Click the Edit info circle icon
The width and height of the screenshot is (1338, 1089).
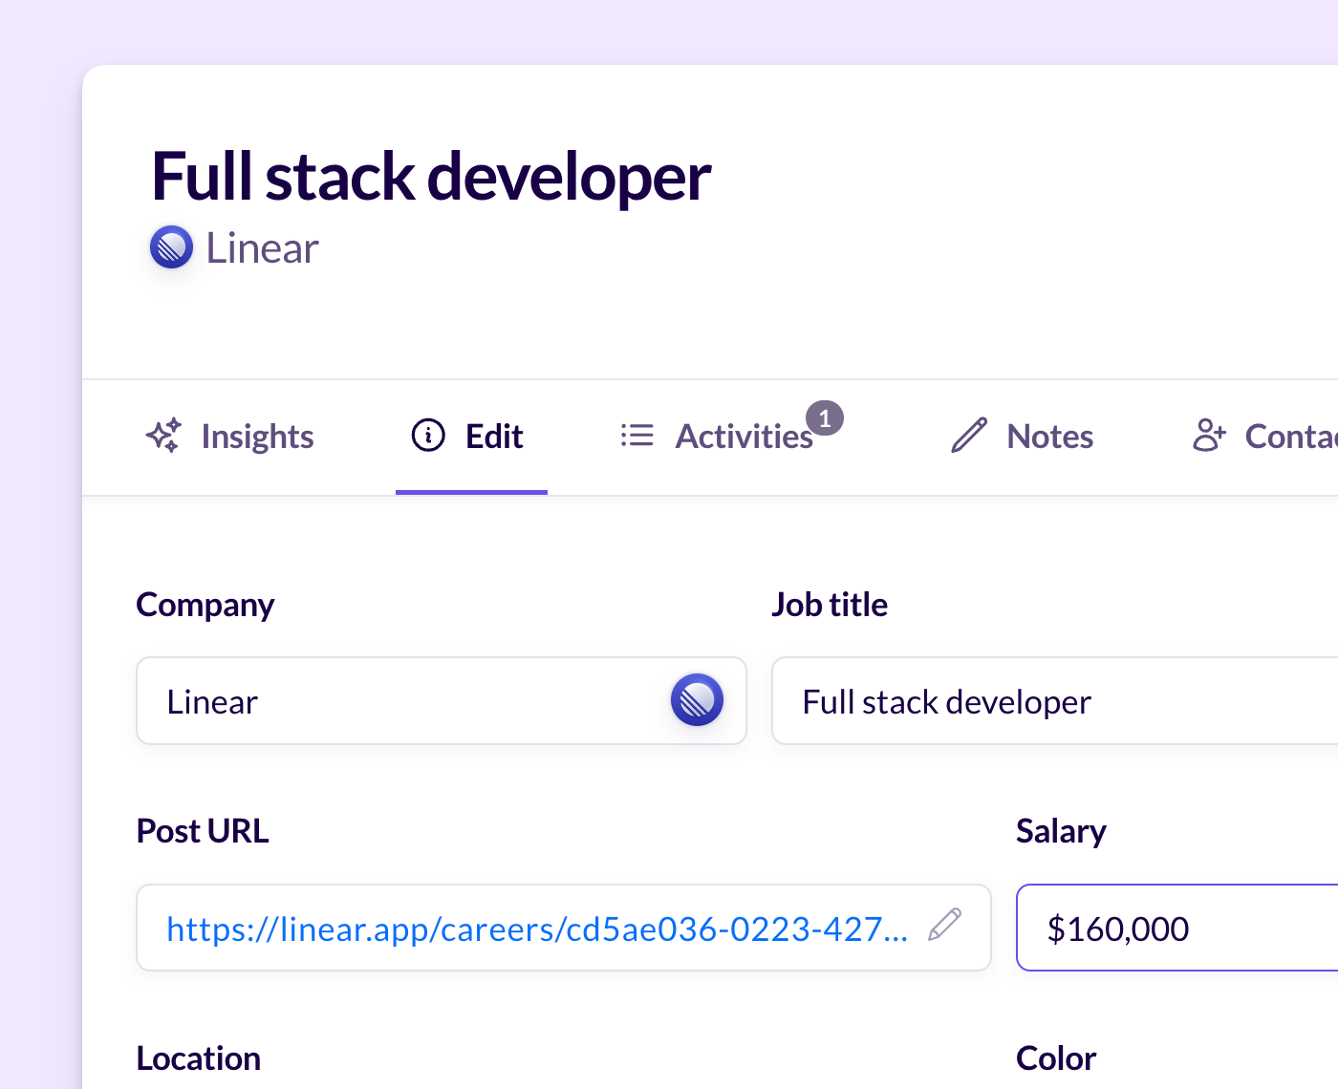coord(428,436)
